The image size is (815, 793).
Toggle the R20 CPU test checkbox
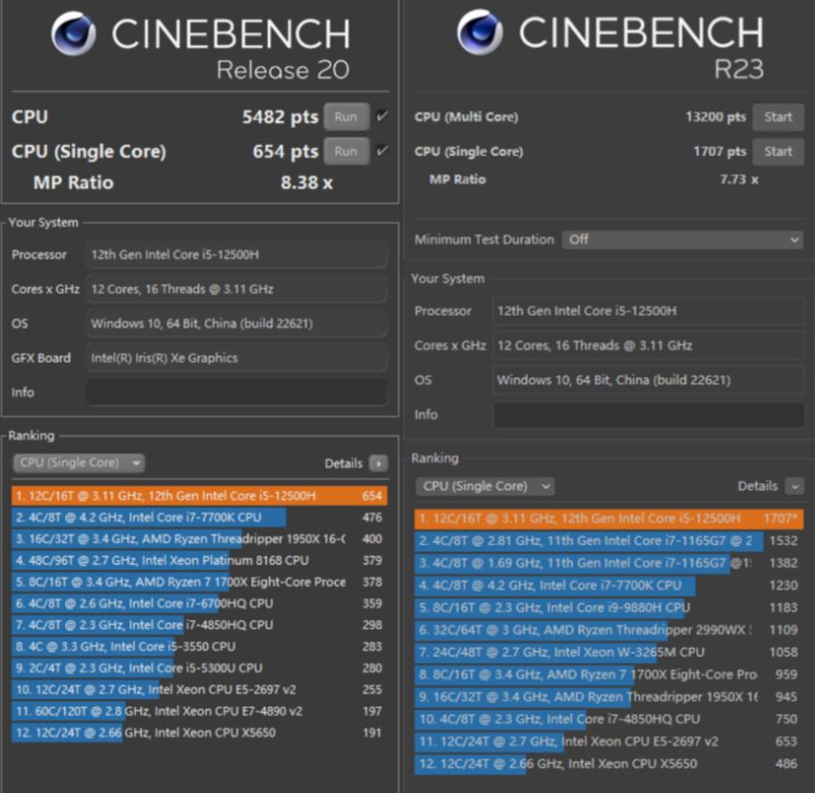coord(382,117)
